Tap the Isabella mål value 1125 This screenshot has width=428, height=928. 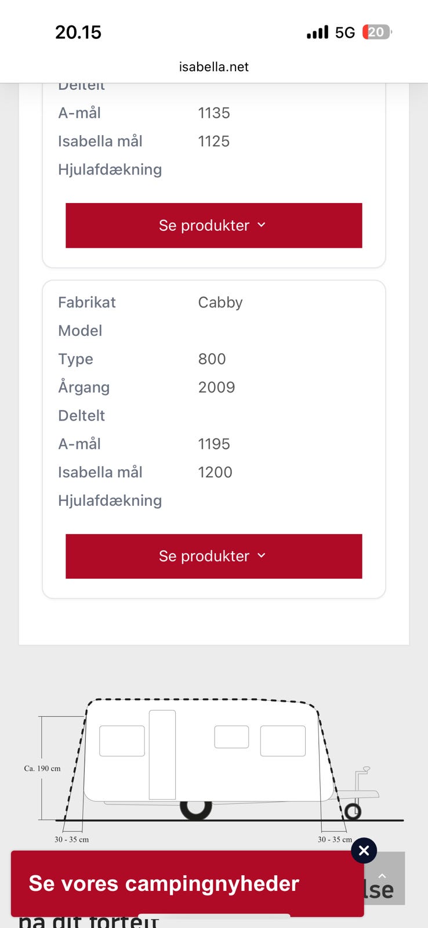pyautogui.click(x=214, y=142)
